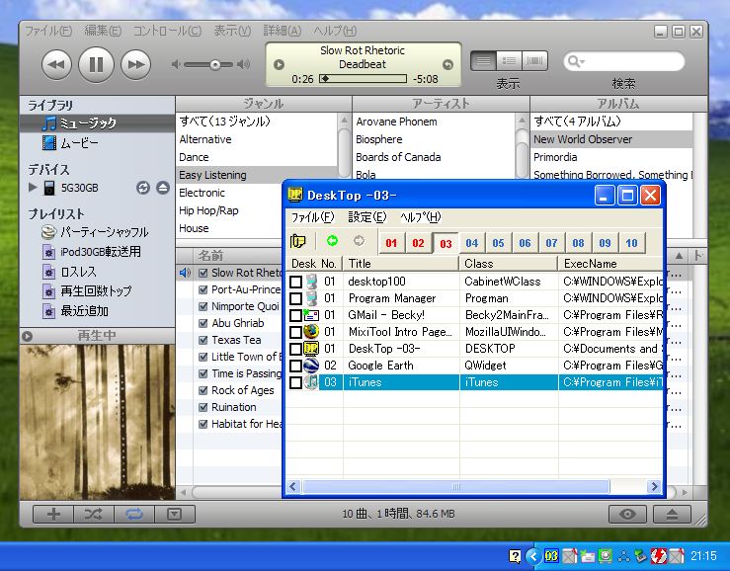
Task: Open DeskTop 設定 menu
Action: pos(367,217)
